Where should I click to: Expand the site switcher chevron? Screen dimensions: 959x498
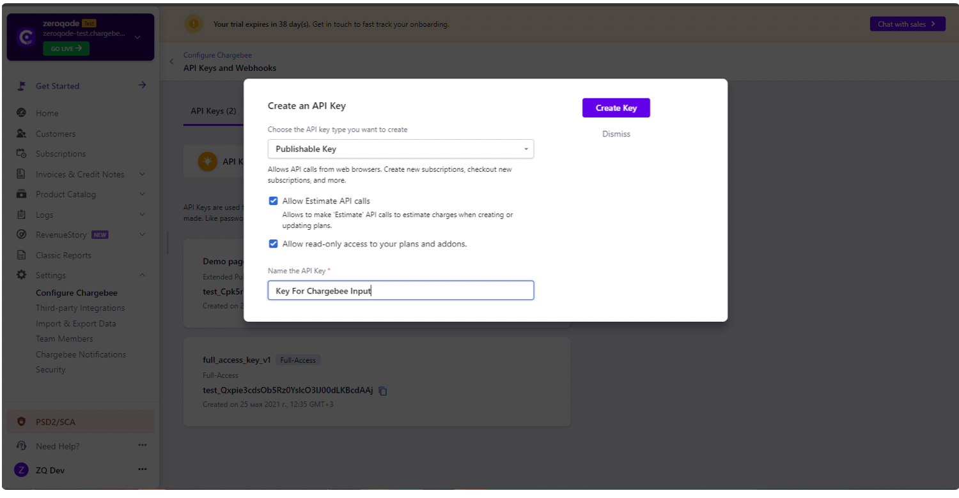(137, 38)
